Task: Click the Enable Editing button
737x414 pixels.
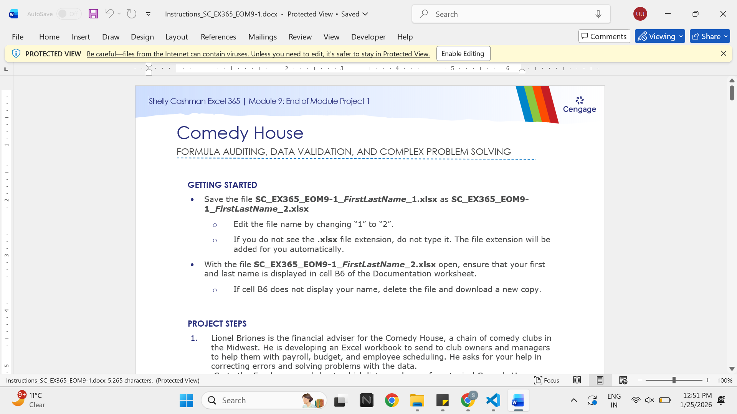Action: click(463, 54)
